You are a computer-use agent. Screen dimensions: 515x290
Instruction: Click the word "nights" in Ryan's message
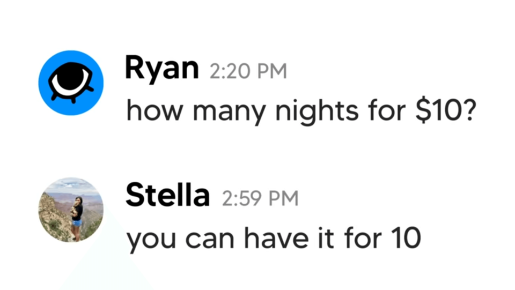317,112
